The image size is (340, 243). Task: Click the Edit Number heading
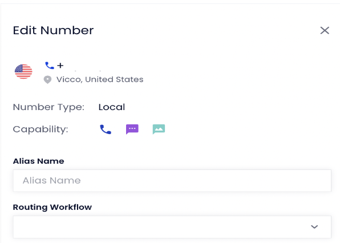pyautogui.click(x=54, y=30)
